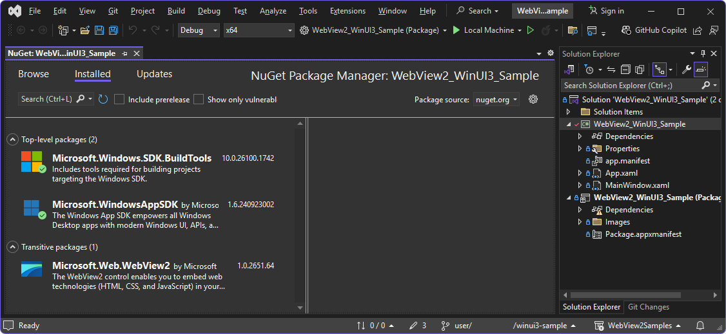Screen dimensions: 726x334
Task: Click notifications bell in status bar
Action: pos(701,325)
